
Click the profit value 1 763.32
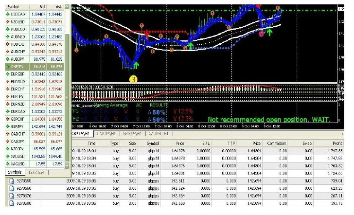click(x=335, y=166)
